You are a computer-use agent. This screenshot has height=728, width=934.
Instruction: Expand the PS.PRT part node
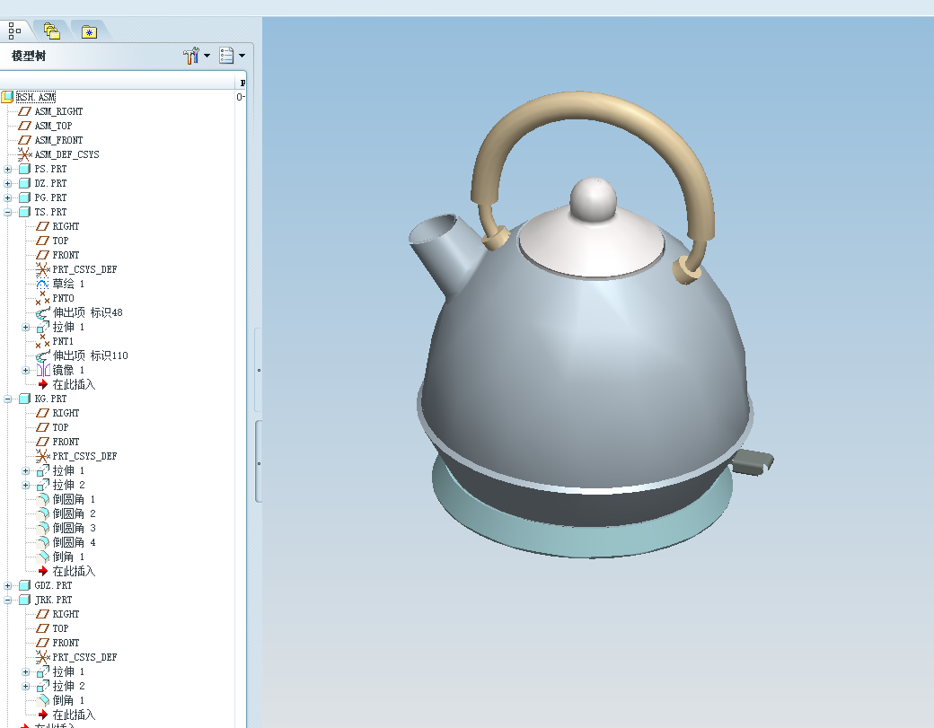(x=8, y=169)
